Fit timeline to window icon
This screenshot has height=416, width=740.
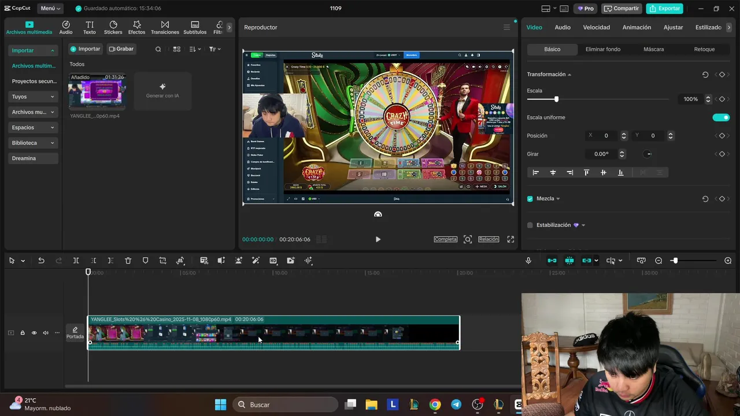pos(641,261)
